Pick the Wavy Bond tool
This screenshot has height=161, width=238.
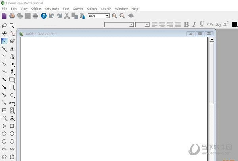[4, 103]
